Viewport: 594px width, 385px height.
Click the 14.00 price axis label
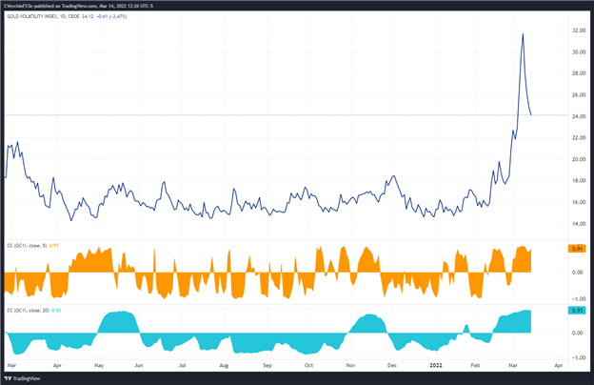579,224
